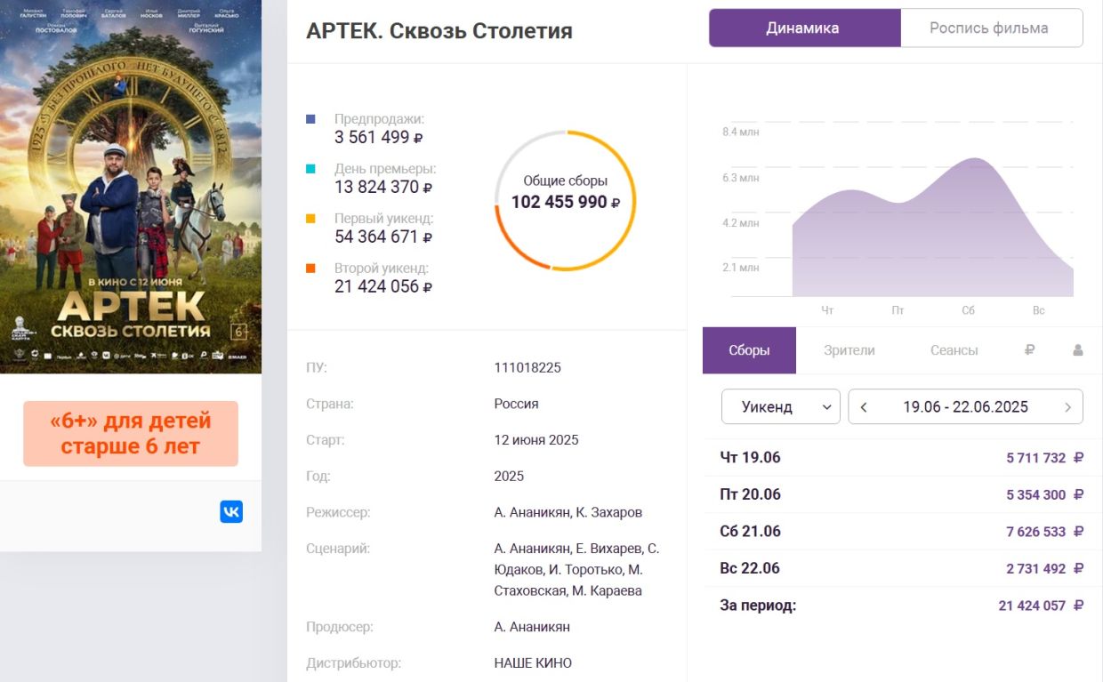Click the blue Предпродажи legend square
The image size is (1103, 682).
tap(310, 118)
